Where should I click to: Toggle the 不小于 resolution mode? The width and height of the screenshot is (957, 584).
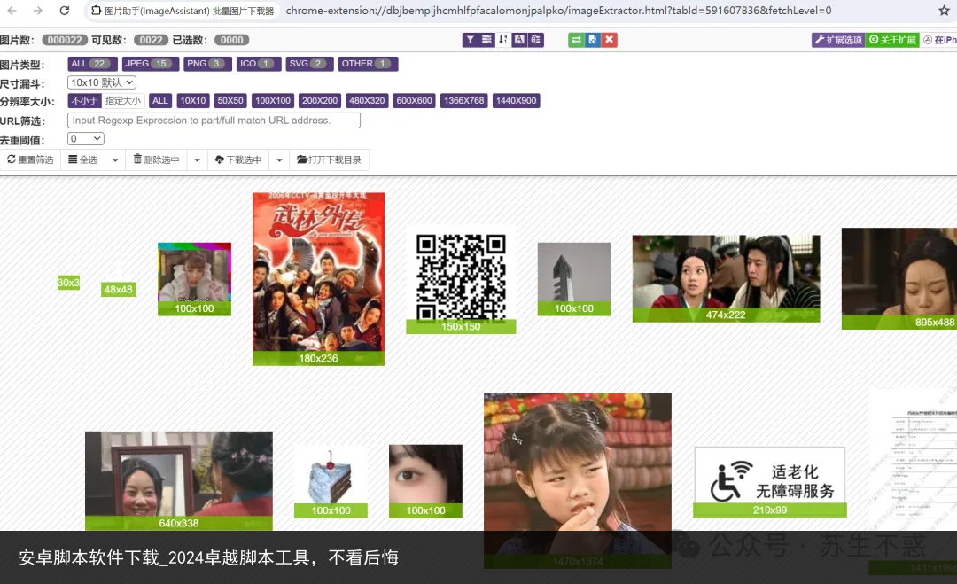click(x=84, y=101)
